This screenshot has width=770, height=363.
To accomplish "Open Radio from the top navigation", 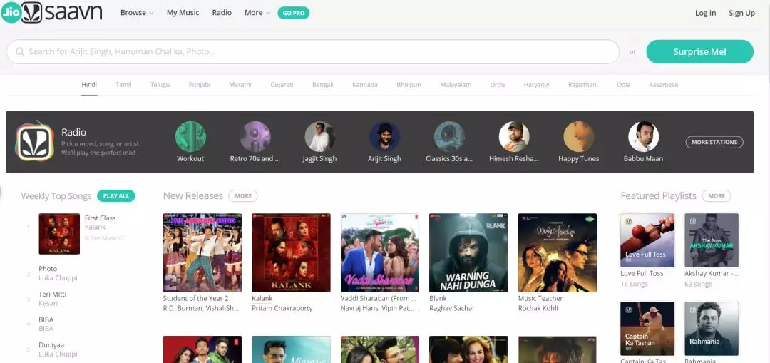I will point(222,13).
